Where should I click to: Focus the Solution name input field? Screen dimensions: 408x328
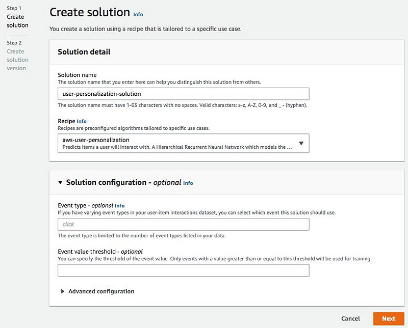[x=184, y=94]
